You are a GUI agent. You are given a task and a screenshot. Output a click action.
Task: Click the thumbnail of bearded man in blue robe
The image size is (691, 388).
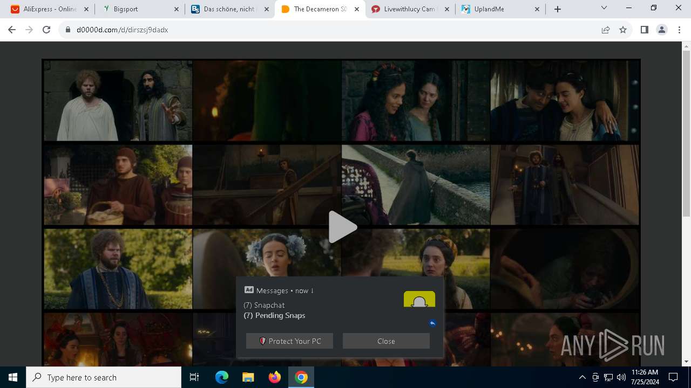pyautogui.click(x=118, y=269)
